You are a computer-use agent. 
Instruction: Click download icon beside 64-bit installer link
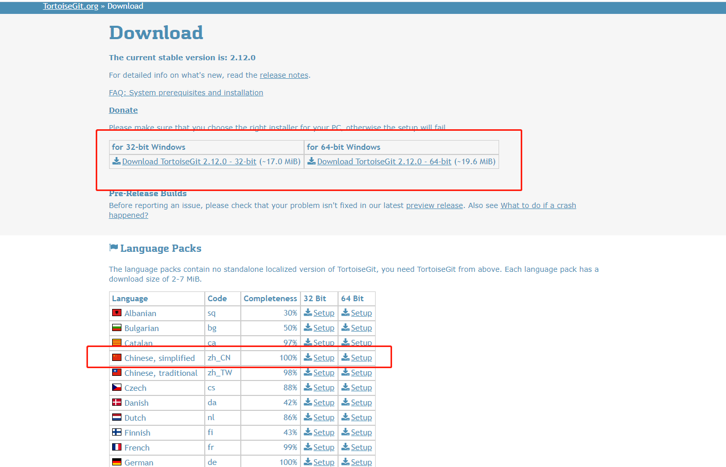pos(311,161)
